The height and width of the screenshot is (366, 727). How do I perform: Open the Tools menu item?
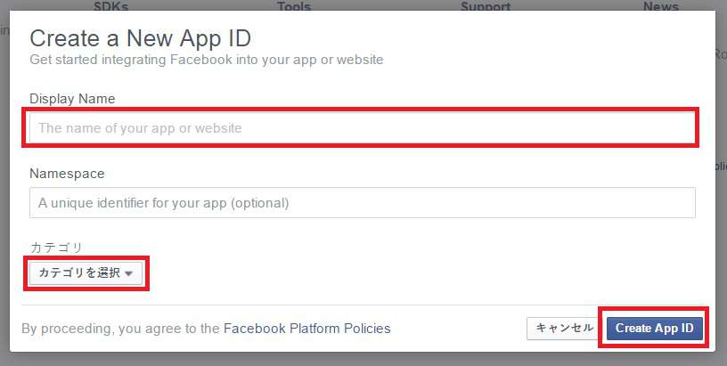(x=293, y=6)
